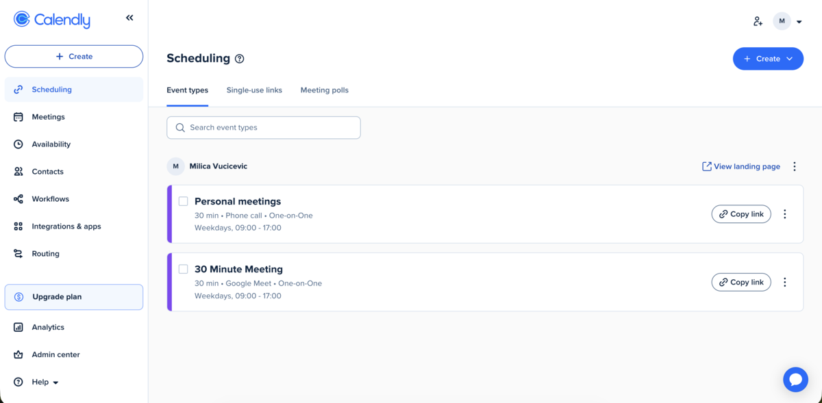Open the Create dropdown in top right
This screenshot has width=822, height=403.
tap(768, 58)
